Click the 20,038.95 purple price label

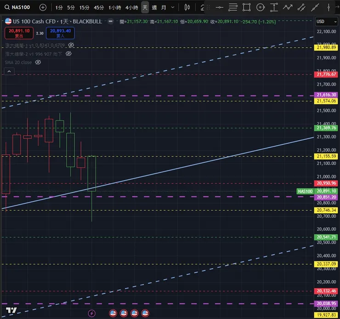[x=326, y=303]
